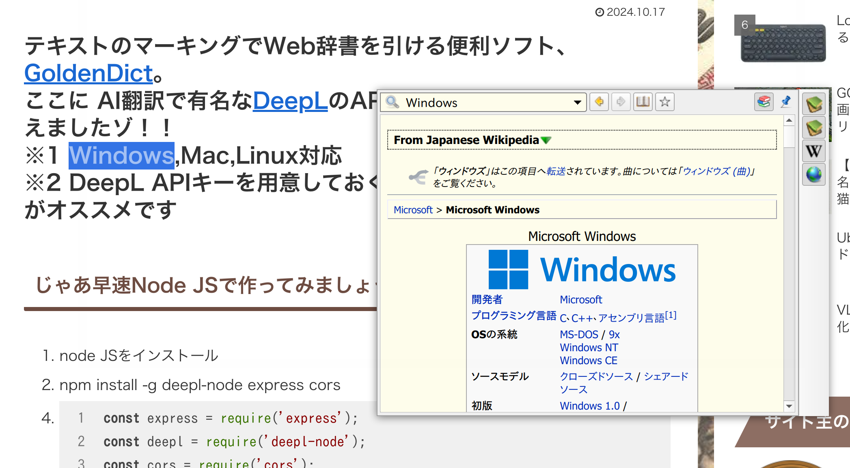Click the highlighted "Windows" word in the article
Image resolution: width=850 pixels, height=468 pixels.
(x=121, y=156)
